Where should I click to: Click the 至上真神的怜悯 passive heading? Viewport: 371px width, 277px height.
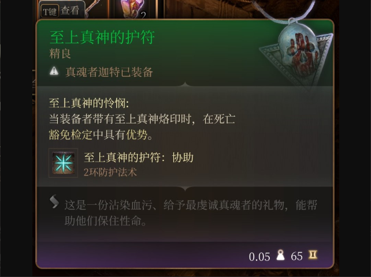[89, 103]
